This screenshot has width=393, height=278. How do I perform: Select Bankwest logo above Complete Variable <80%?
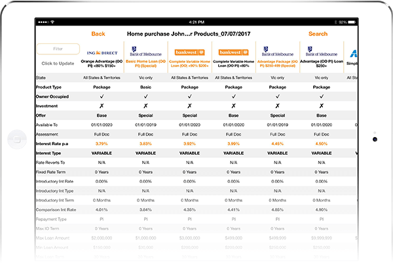pos(234,52)
